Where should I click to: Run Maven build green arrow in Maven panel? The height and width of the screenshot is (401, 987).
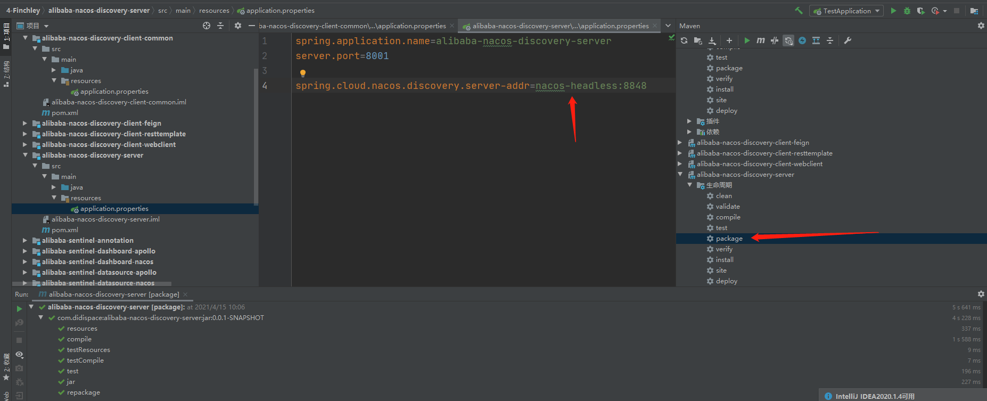[x=747, y=40]
